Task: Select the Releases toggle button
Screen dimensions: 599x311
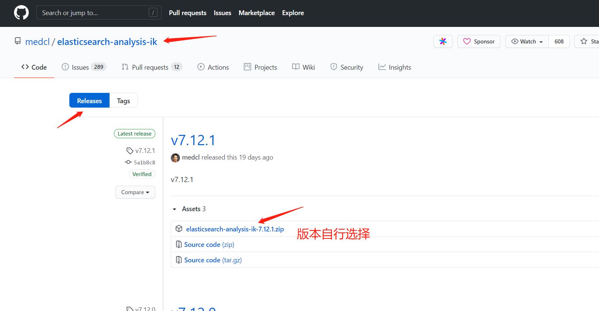Action: tap(89, 100)
